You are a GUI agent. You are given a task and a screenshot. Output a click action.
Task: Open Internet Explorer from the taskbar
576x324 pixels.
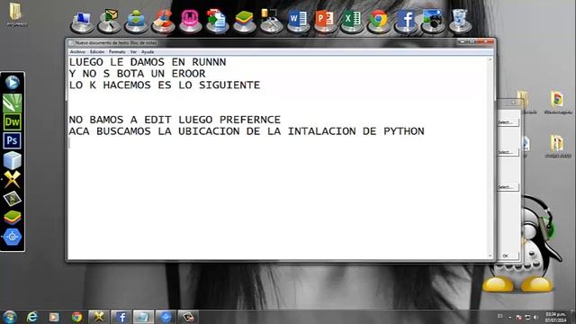coord(32,317)
